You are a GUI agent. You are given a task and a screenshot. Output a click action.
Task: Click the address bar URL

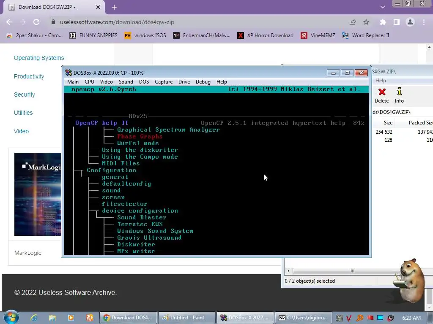point(117,22)
